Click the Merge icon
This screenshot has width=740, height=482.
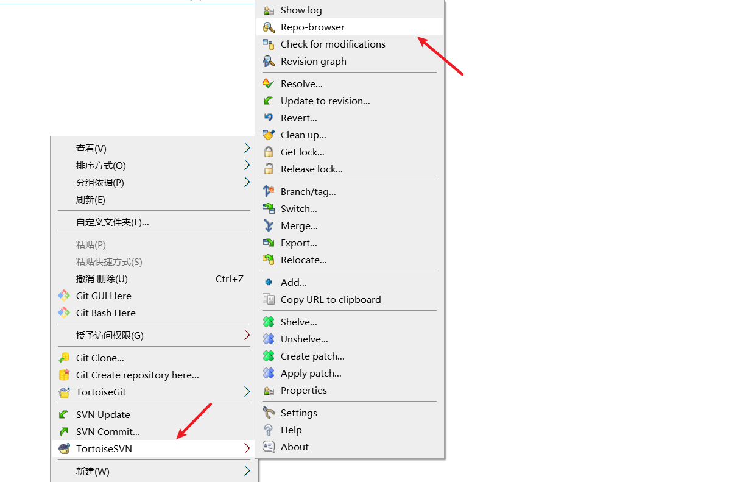point(269,226)
